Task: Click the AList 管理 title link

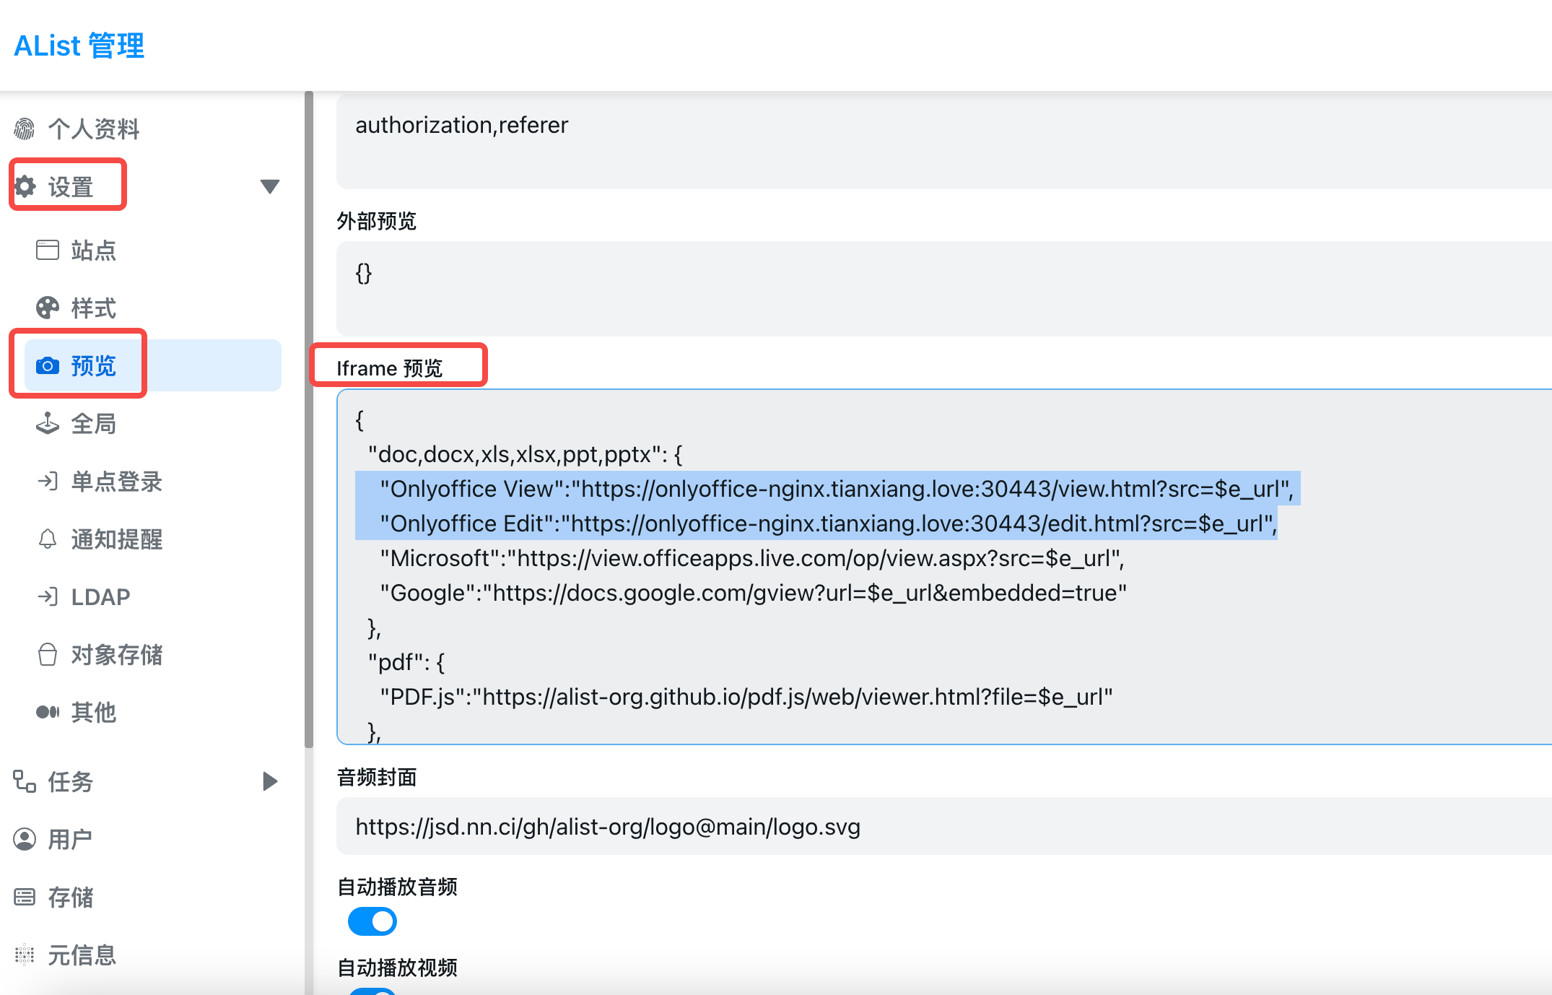Action: coord(79,46)
